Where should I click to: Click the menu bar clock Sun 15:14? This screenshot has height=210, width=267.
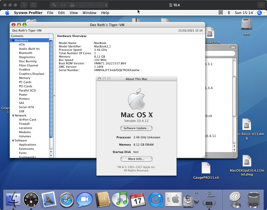click(244, 13)
